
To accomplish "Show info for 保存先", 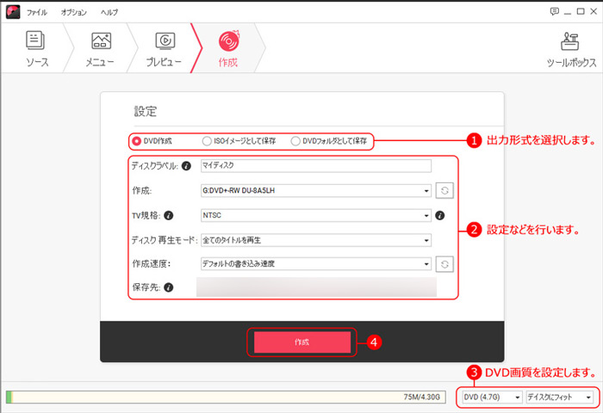I will tap(169, 287).
